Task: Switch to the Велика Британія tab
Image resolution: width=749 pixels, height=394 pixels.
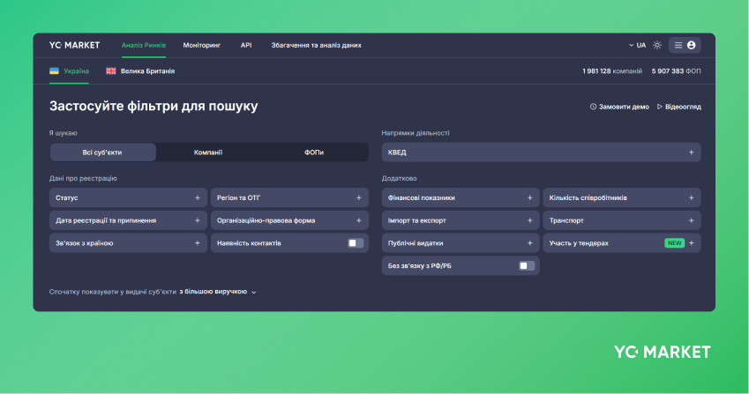Action: click(147, 71)
